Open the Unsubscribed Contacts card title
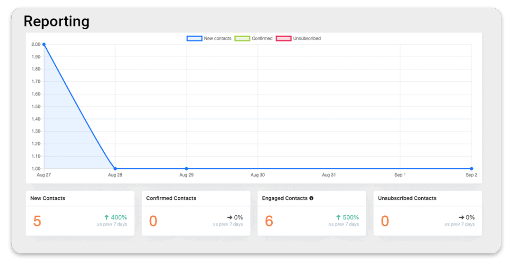Screen dimensions: 526x263 coord(407,198)
